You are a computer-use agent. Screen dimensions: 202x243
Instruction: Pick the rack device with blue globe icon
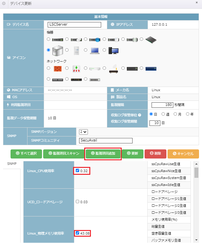pos(95,40)
